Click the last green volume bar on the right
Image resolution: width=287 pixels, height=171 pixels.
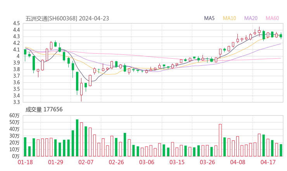[281, 150]
